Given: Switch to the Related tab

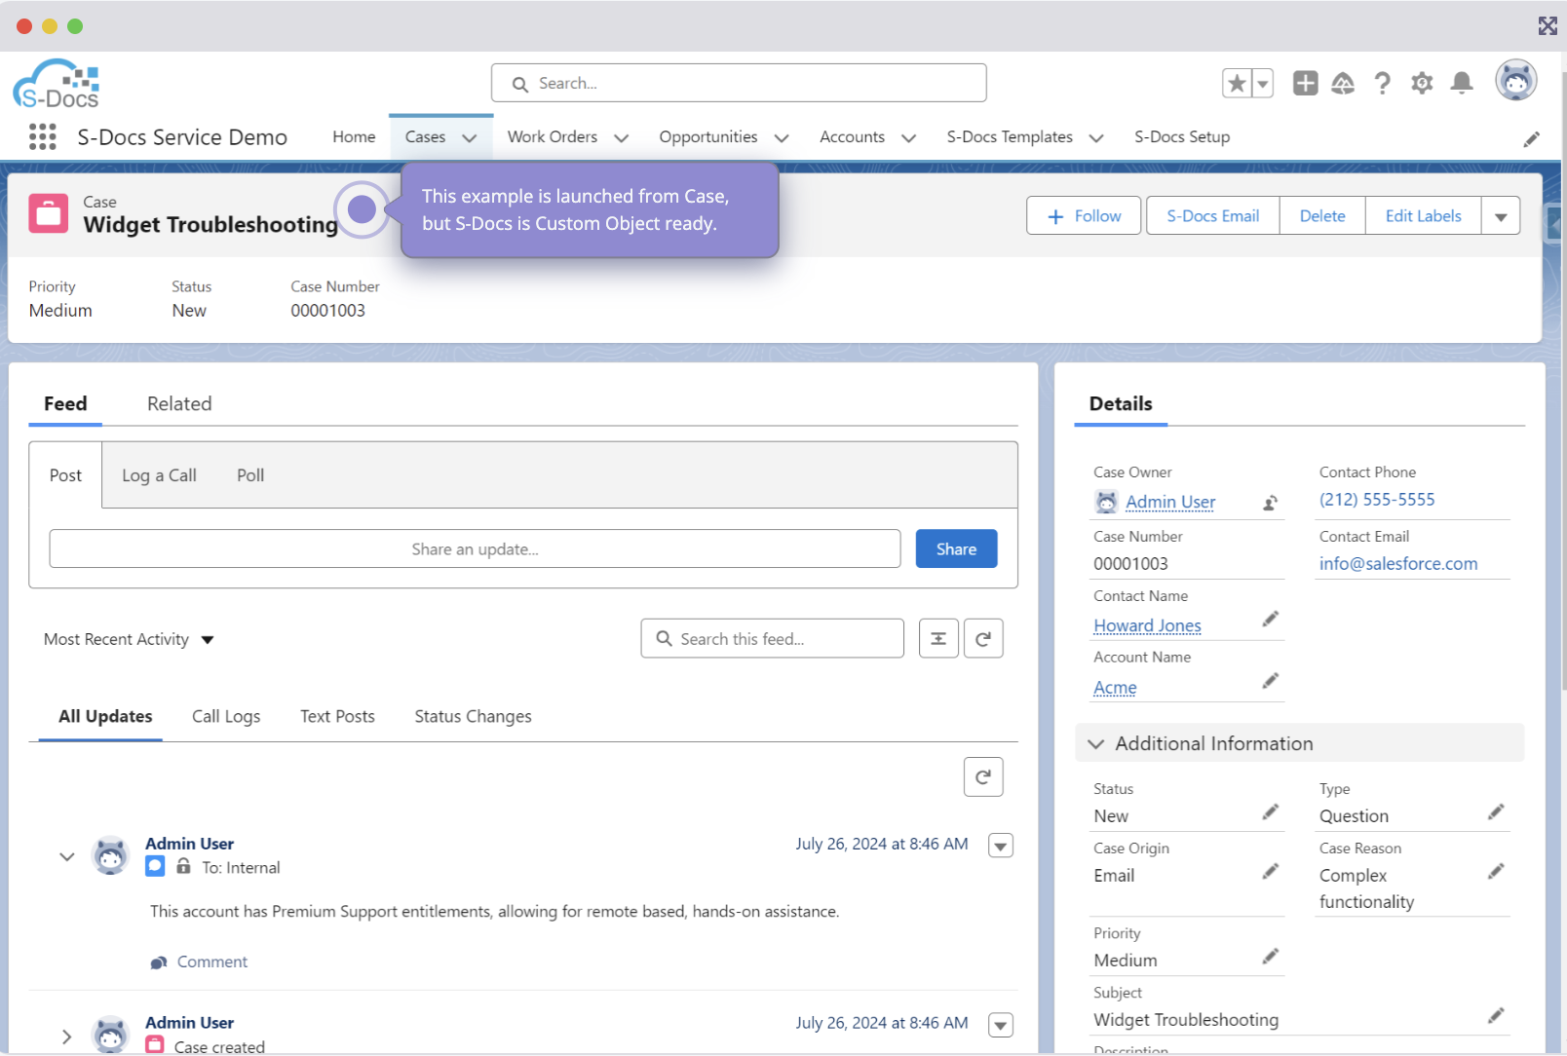Looking at the screenshot, I should [x=179, y=403].
